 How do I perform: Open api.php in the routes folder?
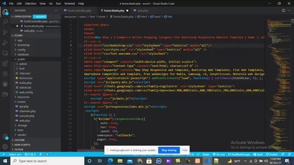(24, 106)
